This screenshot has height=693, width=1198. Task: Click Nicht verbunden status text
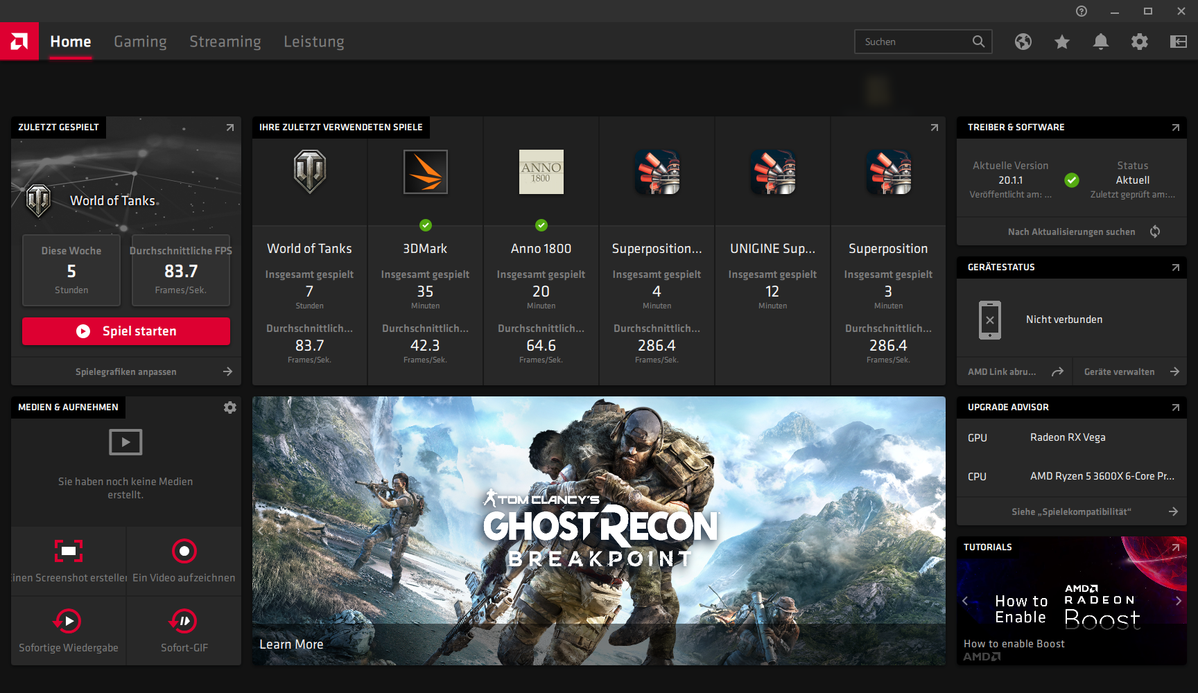1064,319
